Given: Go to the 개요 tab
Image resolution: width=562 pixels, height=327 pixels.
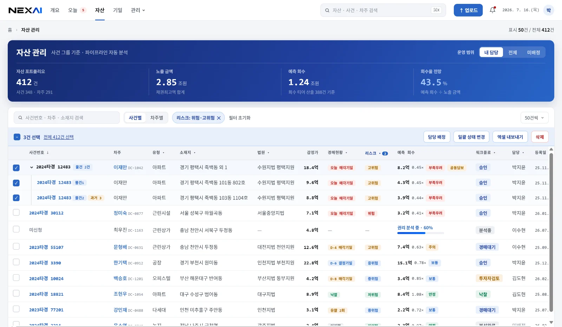Looking at the screenshot, I should (55, 10).
